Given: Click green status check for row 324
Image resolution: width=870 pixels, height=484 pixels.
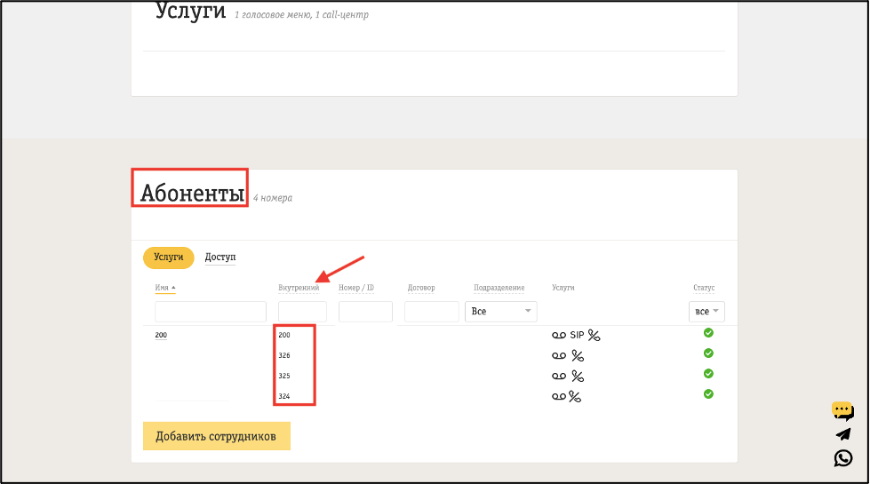Looking at the screenshot, I should click(x=708, y=394).
